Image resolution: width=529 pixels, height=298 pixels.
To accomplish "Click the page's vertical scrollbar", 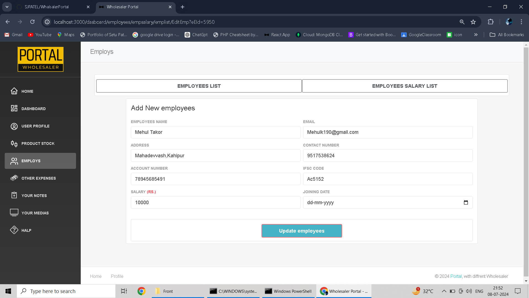I will (526, 163).
